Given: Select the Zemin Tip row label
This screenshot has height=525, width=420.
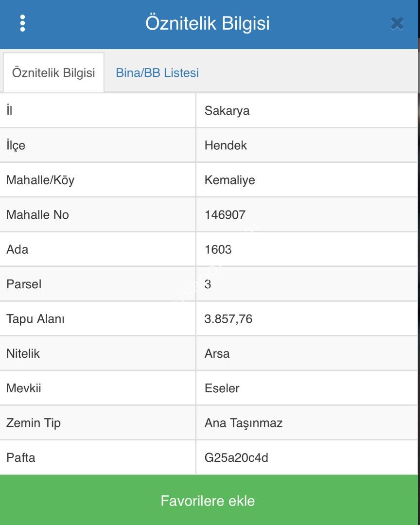Looking at the screenshot, I should pos(34,423).
